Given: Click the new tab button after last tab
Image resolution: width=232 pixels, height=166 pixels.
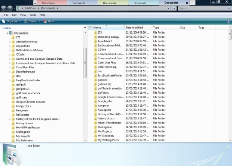Looking at the screenshot, I should click(192, 3).
